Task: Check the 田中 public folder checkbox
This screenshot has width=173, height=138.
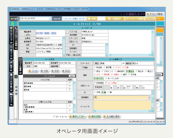Action: pos(70,106)
